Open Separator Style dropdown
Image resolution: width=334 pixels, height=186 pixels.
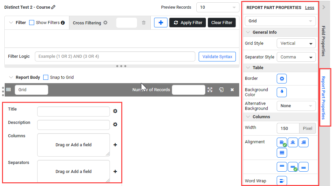coord(296,57)
